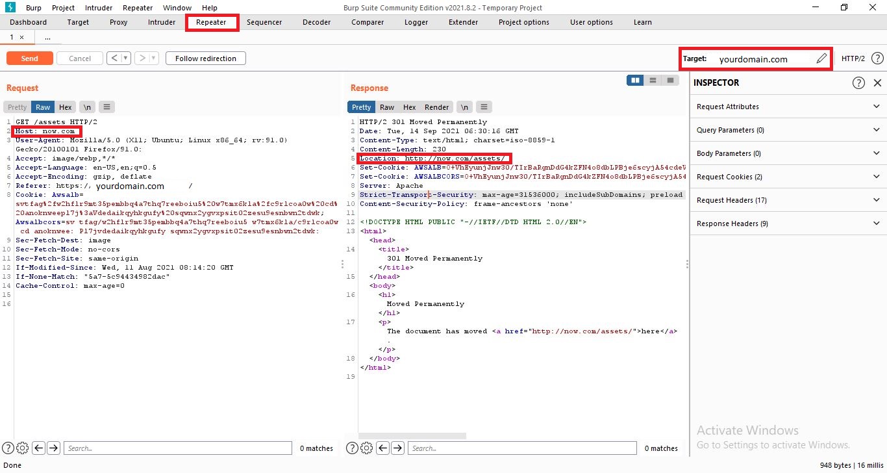Open the Intruder menu

[x=98, y=8]
